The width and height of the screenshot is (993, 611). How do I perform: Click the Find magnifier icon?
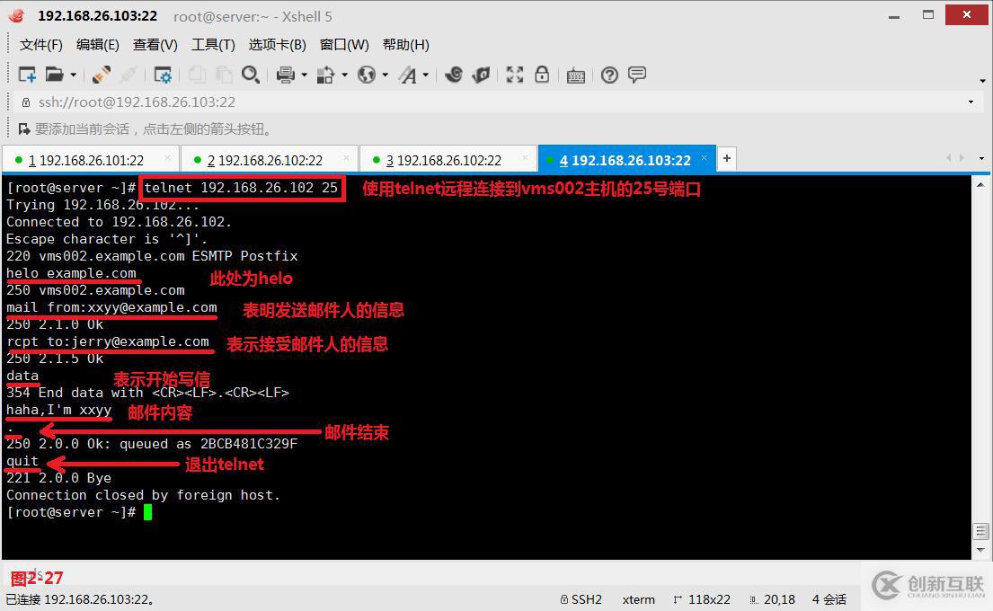pyautogui.click(x=251, y=75)
